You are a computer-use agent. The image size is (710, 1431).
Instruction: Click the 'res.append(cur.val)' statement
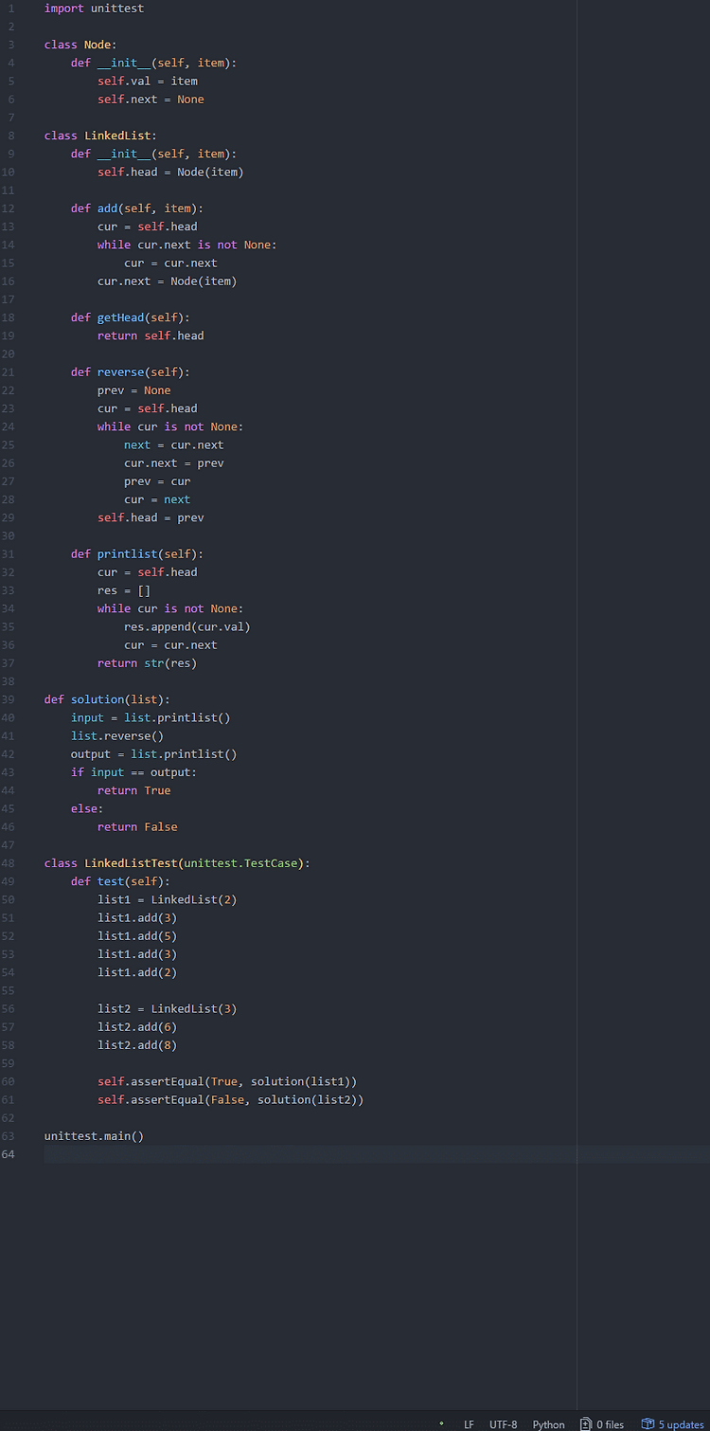pyautogui.click(x=187, y=627)
